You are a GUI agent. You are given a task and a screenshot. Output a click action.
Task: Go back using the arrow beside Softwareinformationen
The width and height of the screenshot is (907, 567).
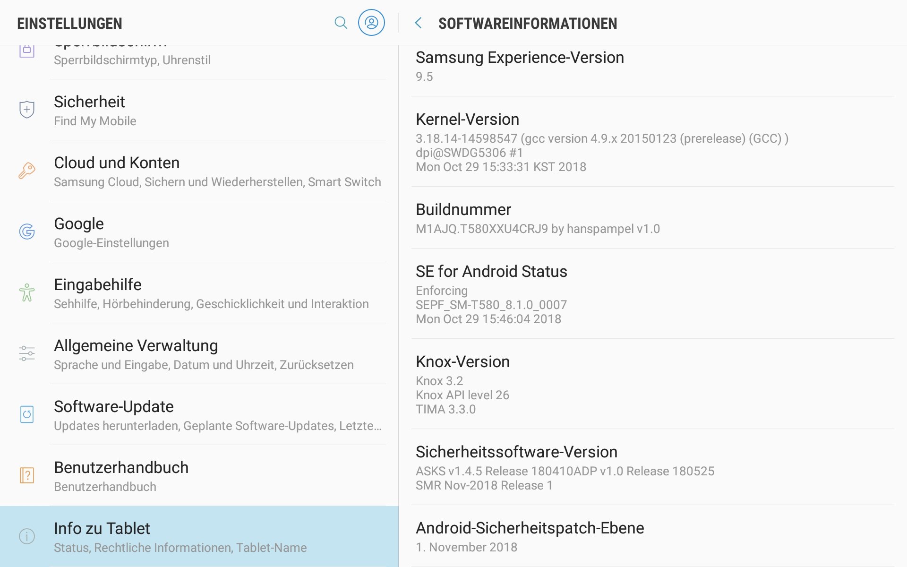pos(418,23)
